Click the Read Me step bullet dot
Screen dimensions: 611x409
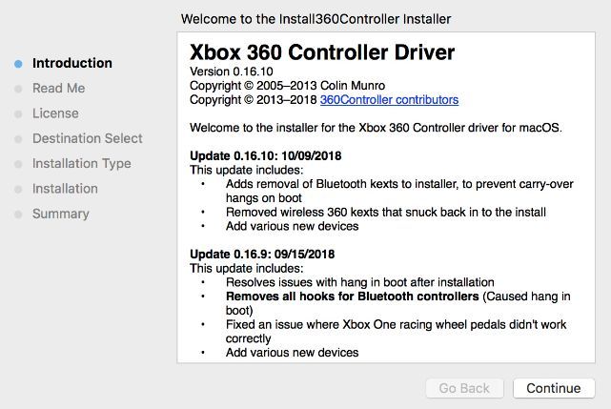pyautogui.click(x=18, y=89)
